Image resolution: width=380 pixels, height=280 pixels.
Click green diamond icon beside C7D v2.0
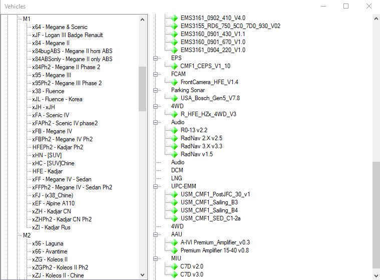(174, 266)
